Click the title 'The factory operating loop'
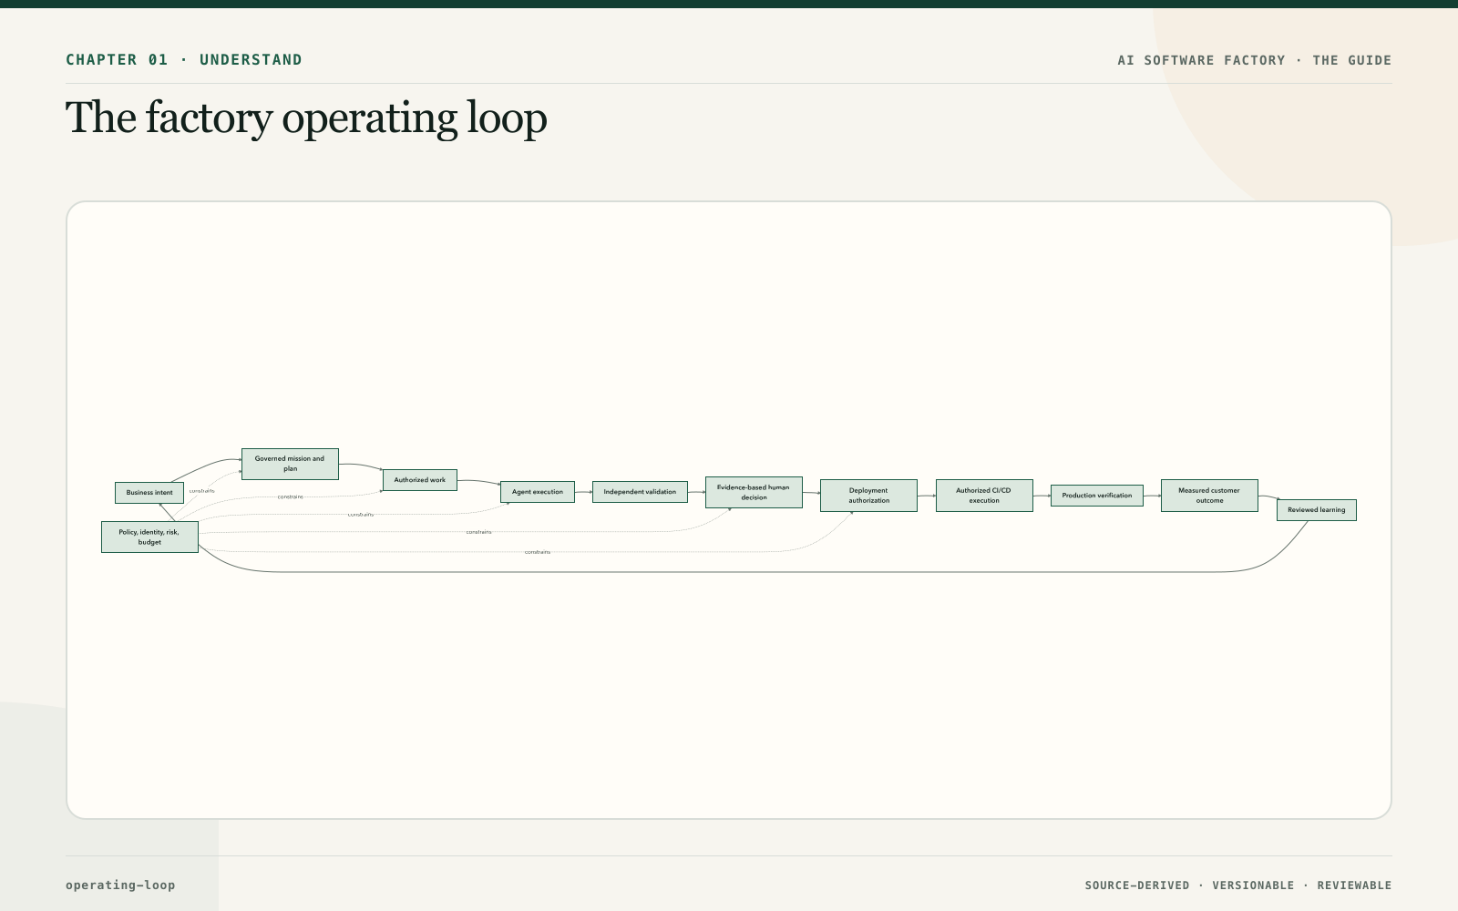This screenshot has height=911, width=1458. (306, 118)
